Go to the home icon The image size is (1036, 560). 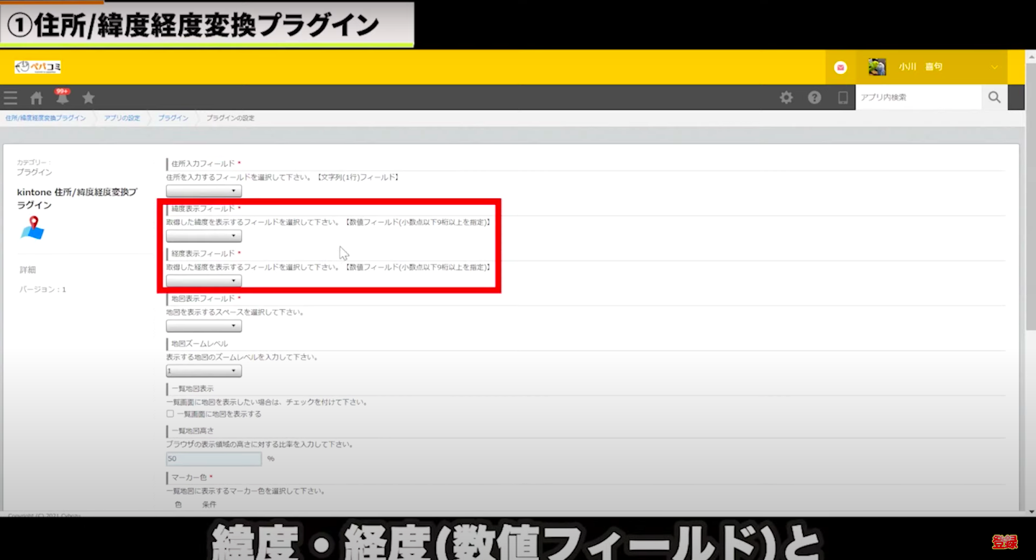coord(36,98)
